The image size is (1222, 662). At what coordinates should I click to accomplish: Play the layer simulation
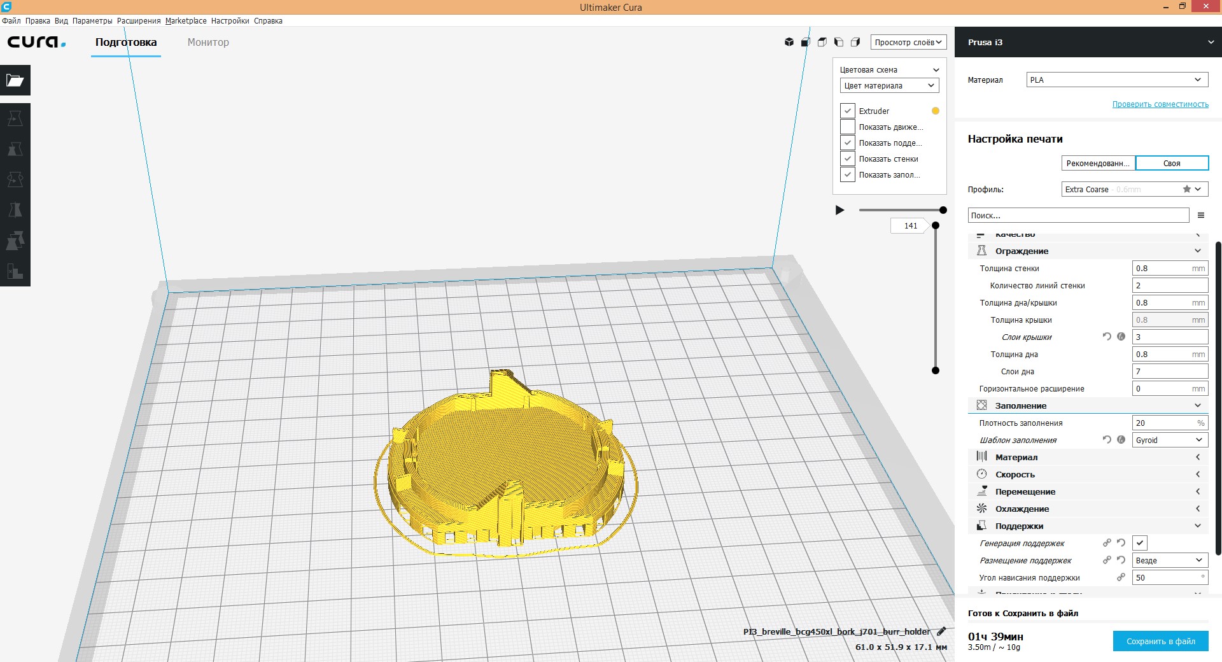coord(839,210)
